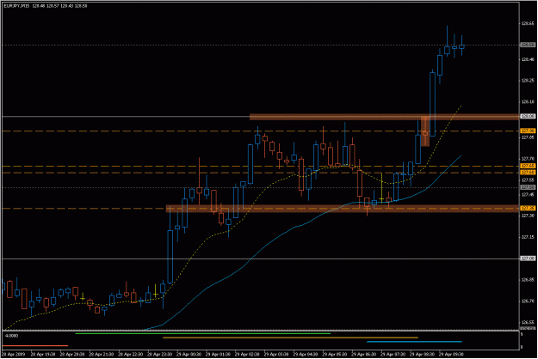This screenshot has height=359, width=538.
Task: Click the orange 127.90 price label
Action: pyautogui.click(x=528, y=131)
